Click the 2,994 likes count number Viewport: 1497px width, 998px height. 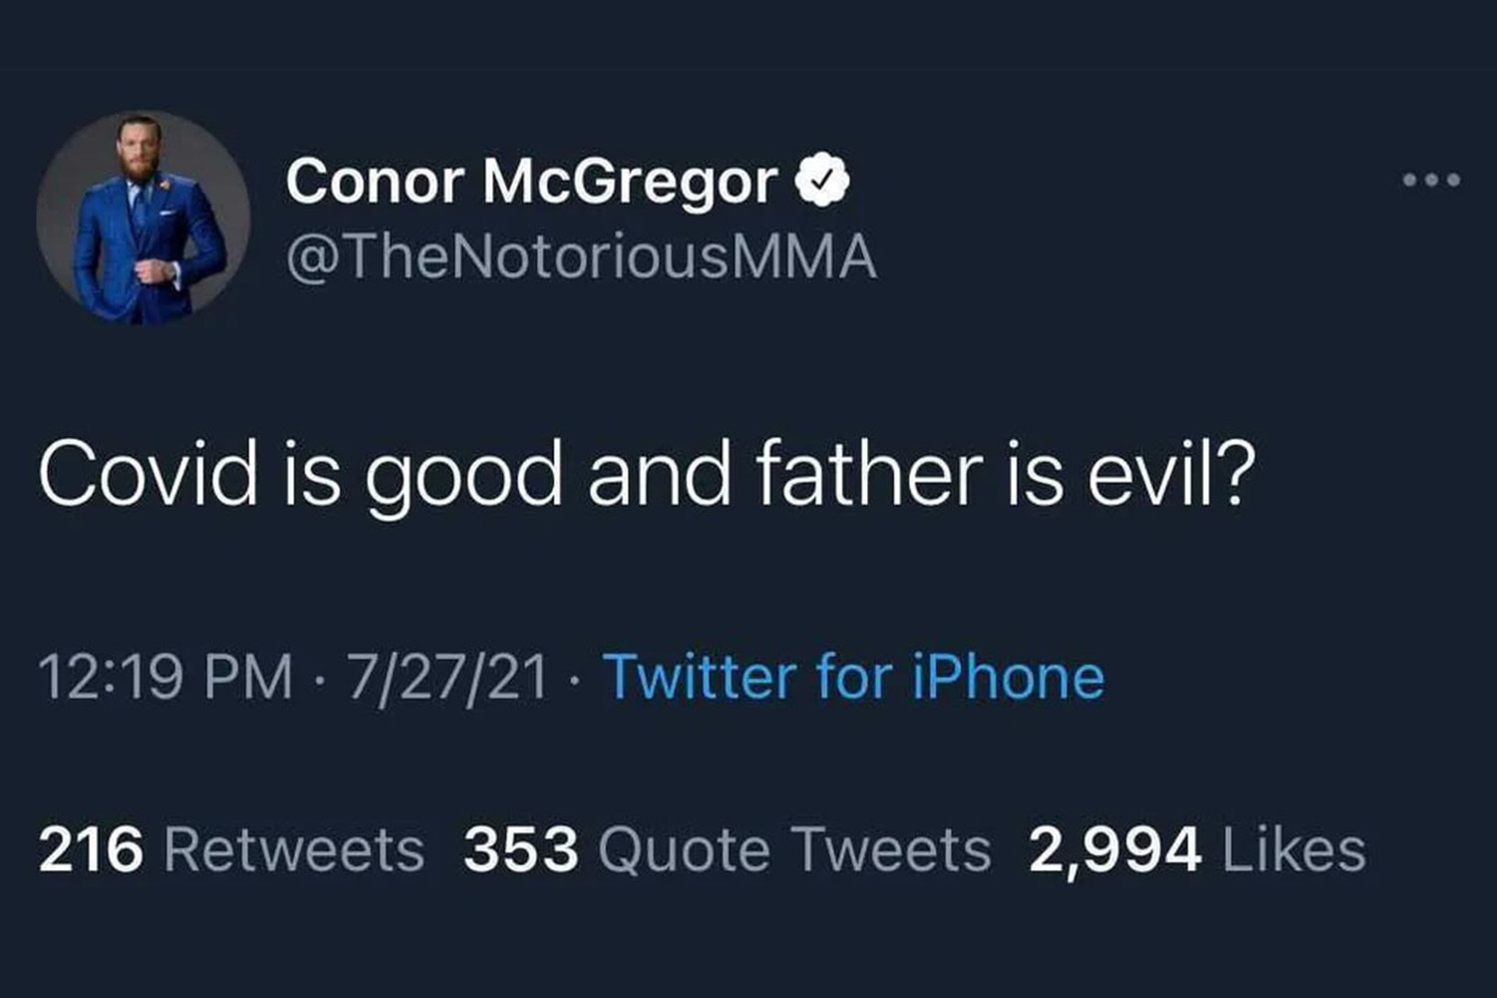[x=1115, y=850]
